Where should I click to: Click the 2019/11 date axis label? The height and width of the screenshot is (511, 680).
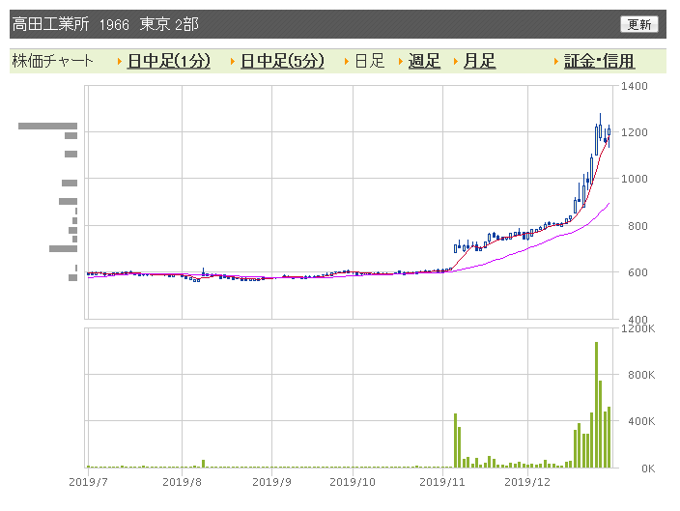tap(442, 482)
